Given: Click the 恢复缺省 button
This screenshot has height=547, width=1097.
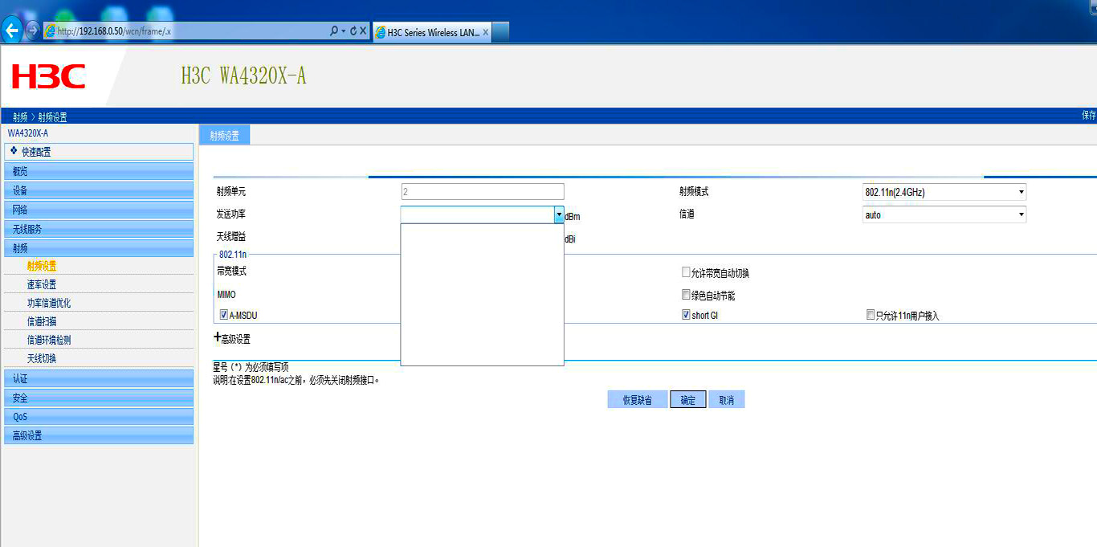Looking at the screenshot, I should 637,400.
